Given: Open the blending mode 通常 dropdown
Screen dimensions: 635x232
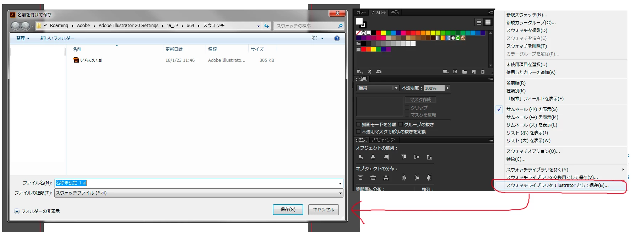Looking at the screenshot, I should pyautogui.click(x=378, y=88).
